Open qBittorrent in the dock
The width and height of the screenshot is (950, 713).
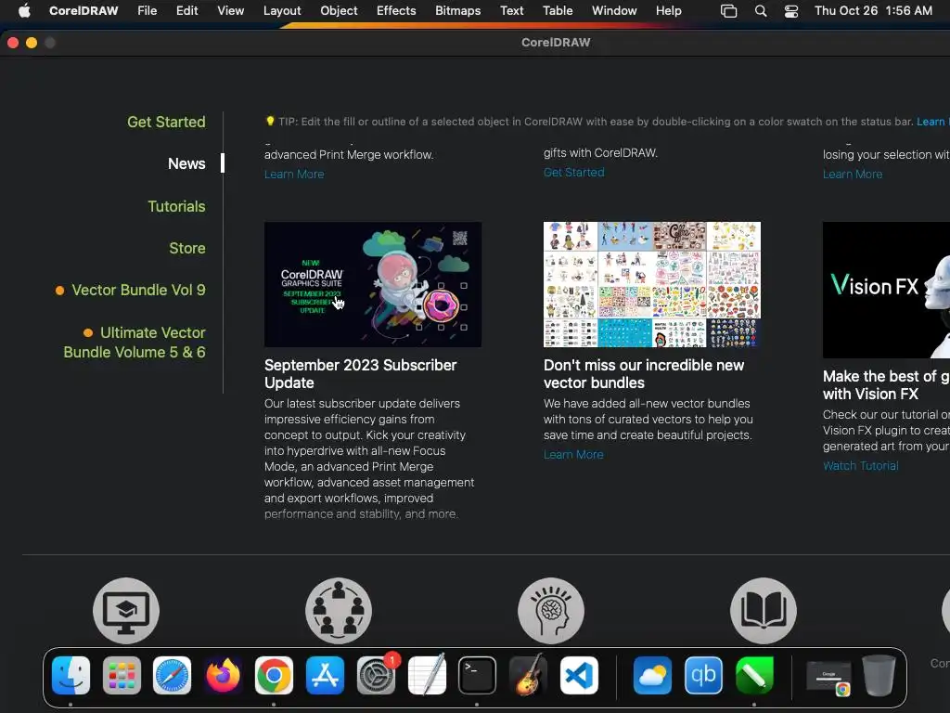tap(703, 676)
